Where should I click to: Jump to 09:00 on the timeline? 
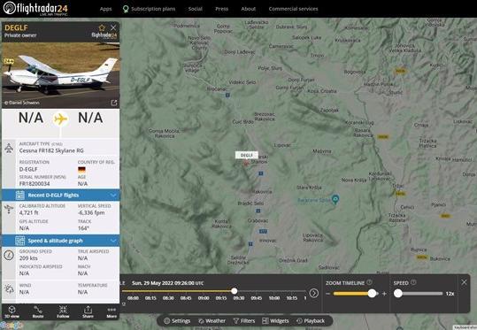[204, 298]
